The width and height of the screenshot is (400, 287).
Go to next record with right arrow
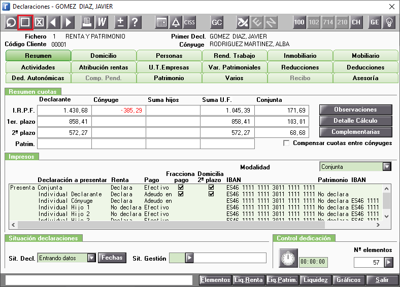(x=68, y=22)
